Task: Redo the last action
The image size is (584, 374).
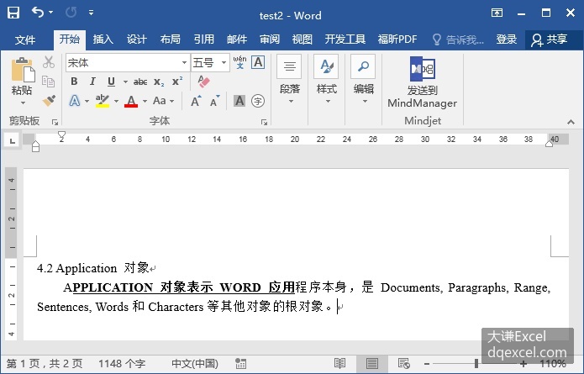Action: 71,13
